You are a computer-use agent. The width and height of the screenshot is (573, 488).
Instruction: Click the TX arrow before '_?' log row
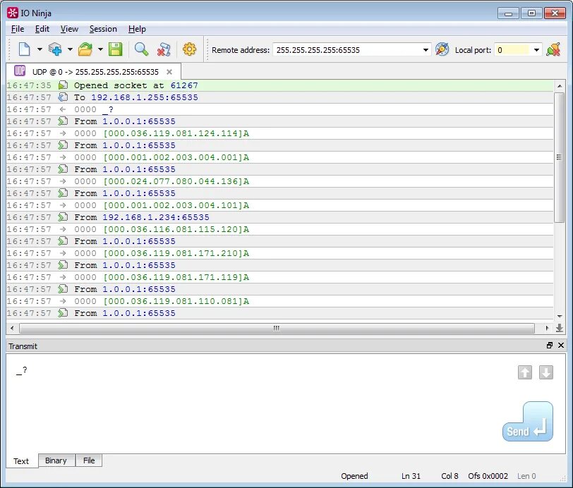pyautogui.click(x=63, y=109)
